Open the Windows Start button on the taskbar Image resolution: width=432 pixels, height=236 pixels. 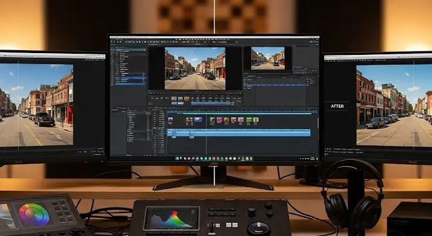(x=177, y=159)
